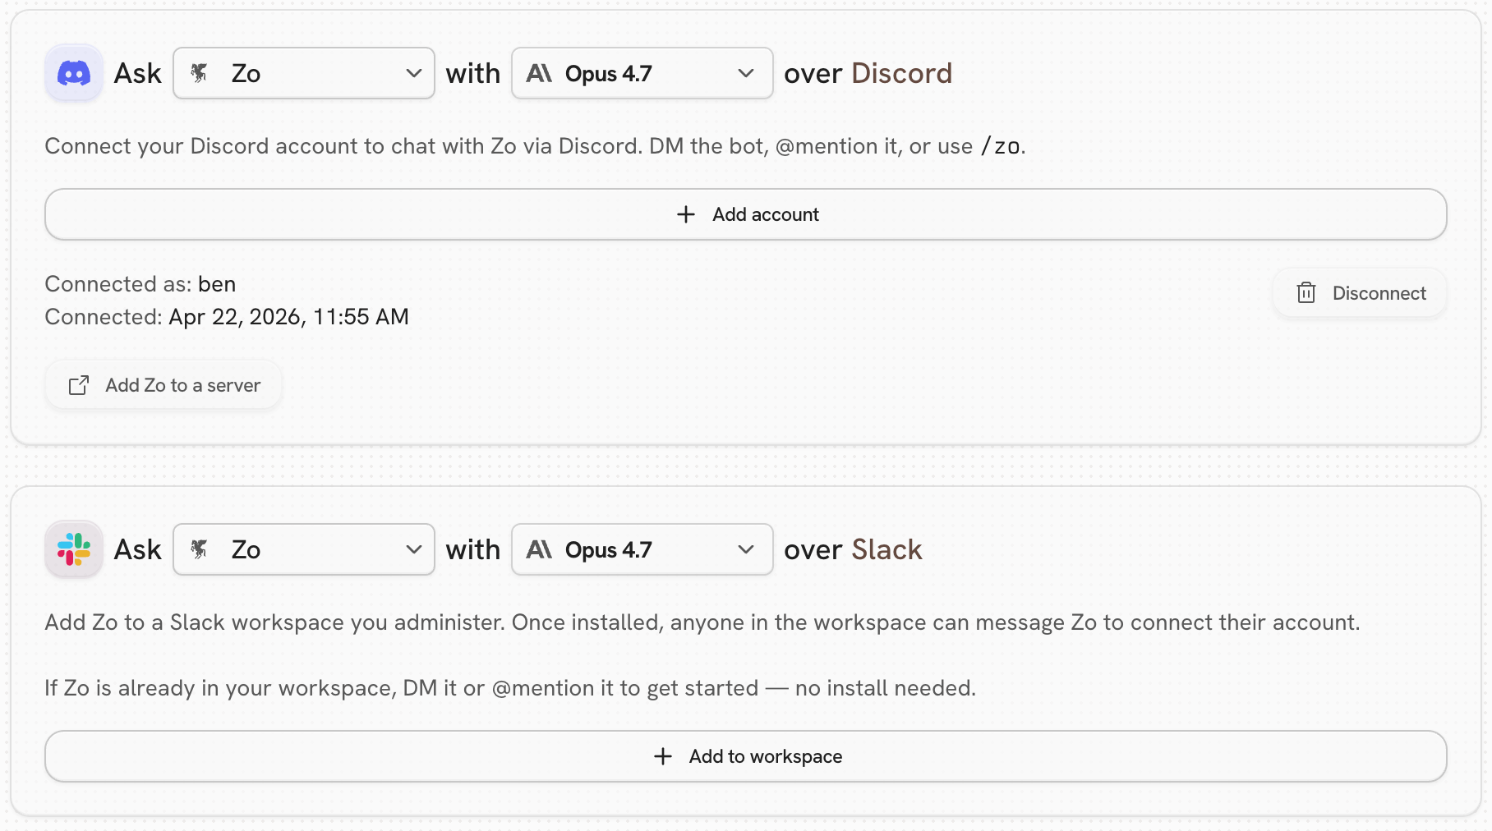Click the Anthropic logo in Slack model selector
Screen dimensions: 1492x831
(539, 549)
